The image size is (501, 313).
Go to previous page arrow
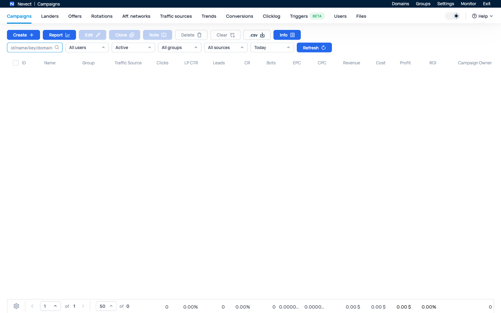click(x=32, y=306)
